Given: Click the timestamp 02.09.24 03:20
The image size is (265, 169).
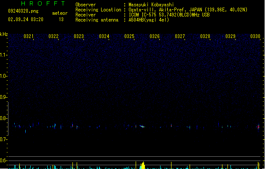Looking at the screenshot, I should click(x=26, y=19).
